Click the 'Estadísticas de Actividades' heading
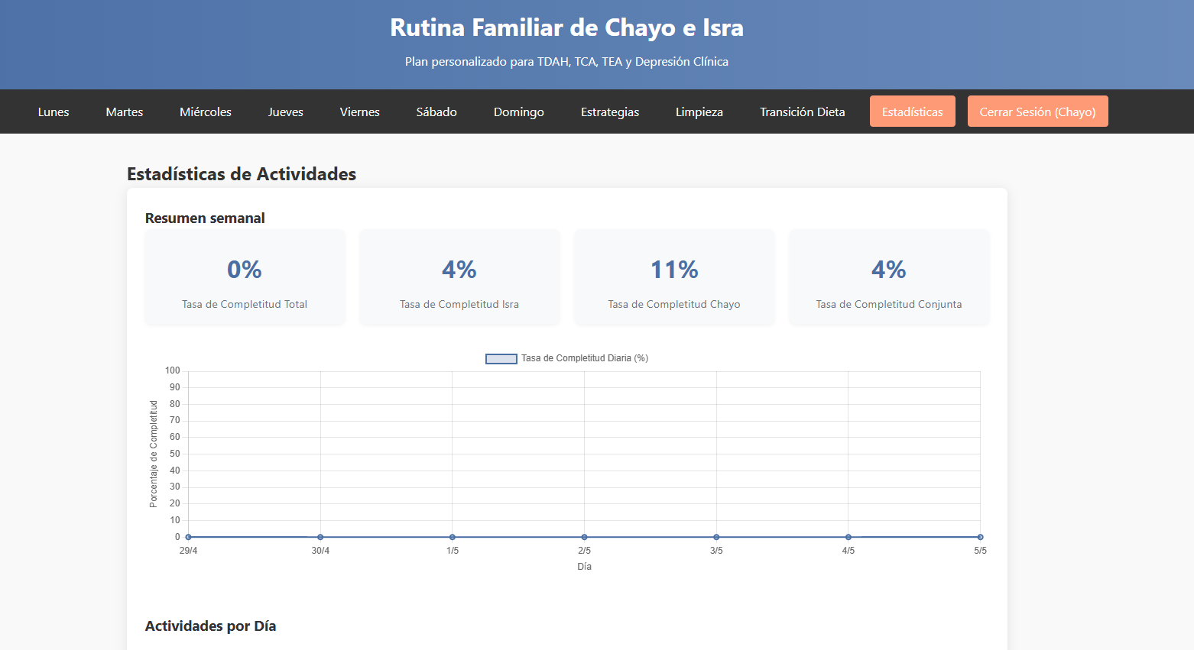 tap(242, 174)
